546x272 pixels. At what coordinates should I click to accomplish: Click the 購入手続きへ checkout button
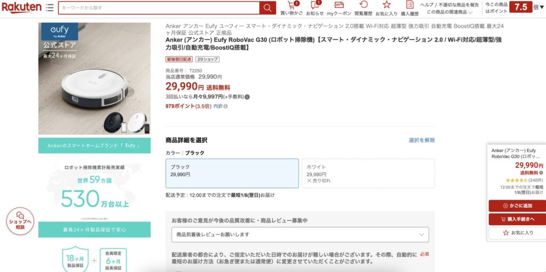(x=517, y=219)
